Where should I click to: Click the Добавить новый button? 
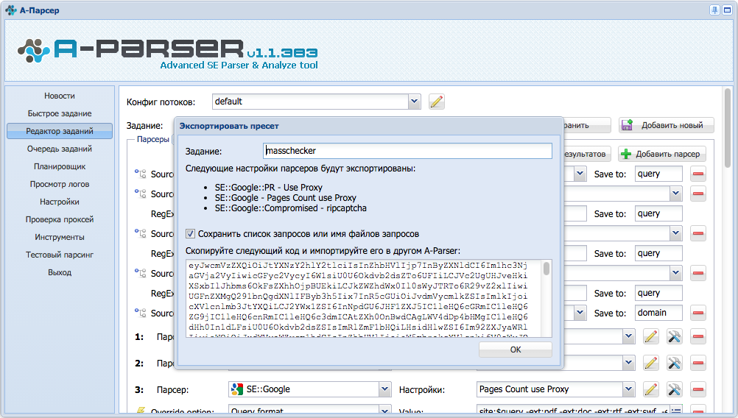[x=666, y=125]
